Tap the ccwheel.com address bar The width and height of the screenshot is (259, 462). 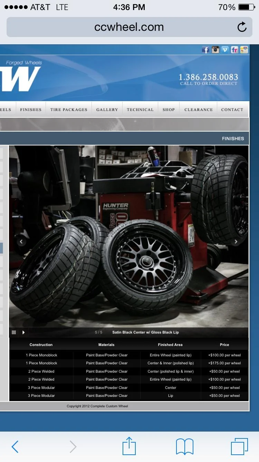point(129,27)
